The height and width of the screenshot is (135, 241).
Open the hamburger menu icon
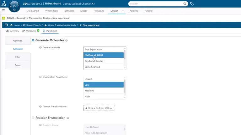pyautogui.click(x=3, y=11)
